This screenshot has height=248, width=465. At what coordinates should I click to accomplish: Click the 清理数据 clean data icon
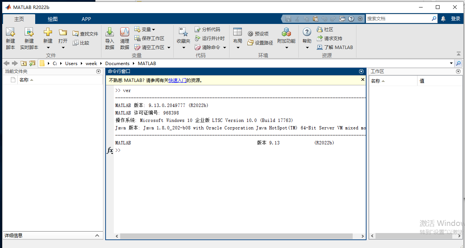coord(125,32)
